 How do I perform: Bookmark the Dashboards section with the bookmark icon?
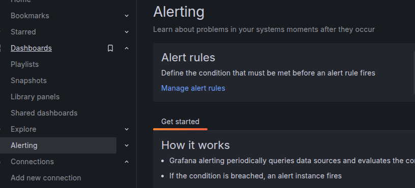click(110, 48)
